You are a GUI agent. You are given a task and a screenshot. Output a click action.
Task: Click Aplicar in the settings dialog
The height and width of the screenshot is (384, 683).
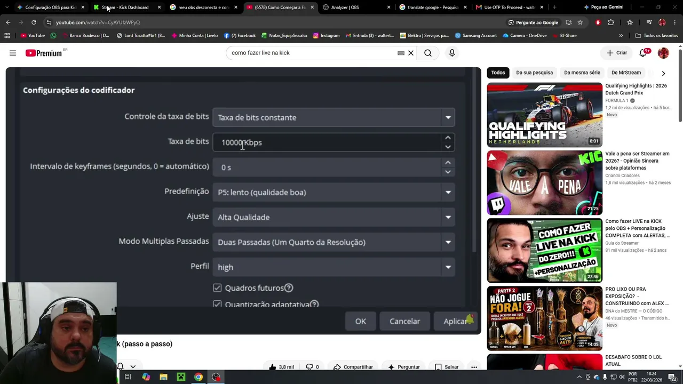[x=456, y=321]
